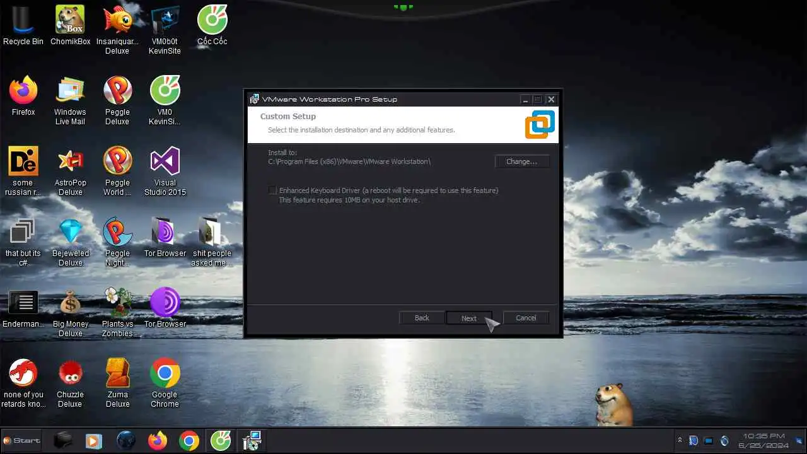Select the VM0 KevinSi... desktop shortcut
This screenshot has height=454, width=807.
pos(165,101)
